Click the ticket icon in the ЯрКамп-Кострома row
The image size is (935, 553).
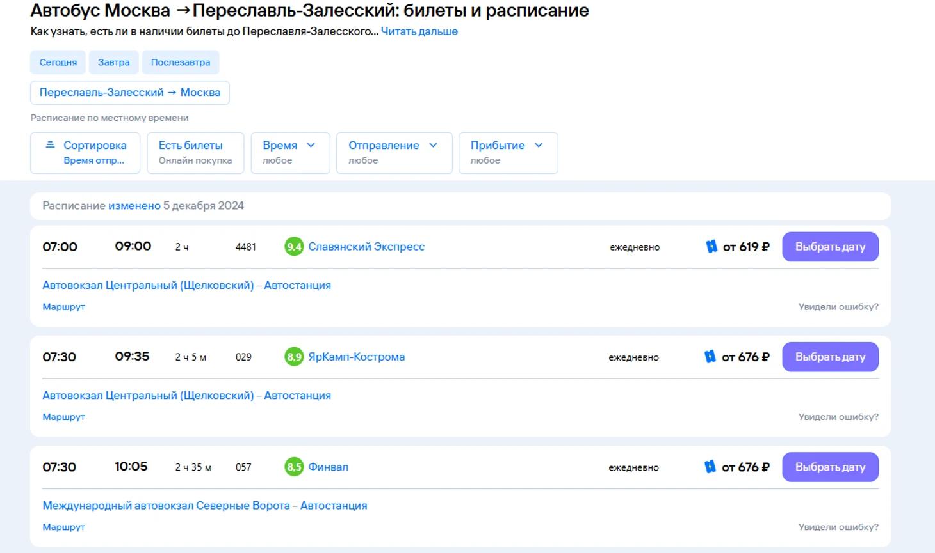click(x=710, y=357)
